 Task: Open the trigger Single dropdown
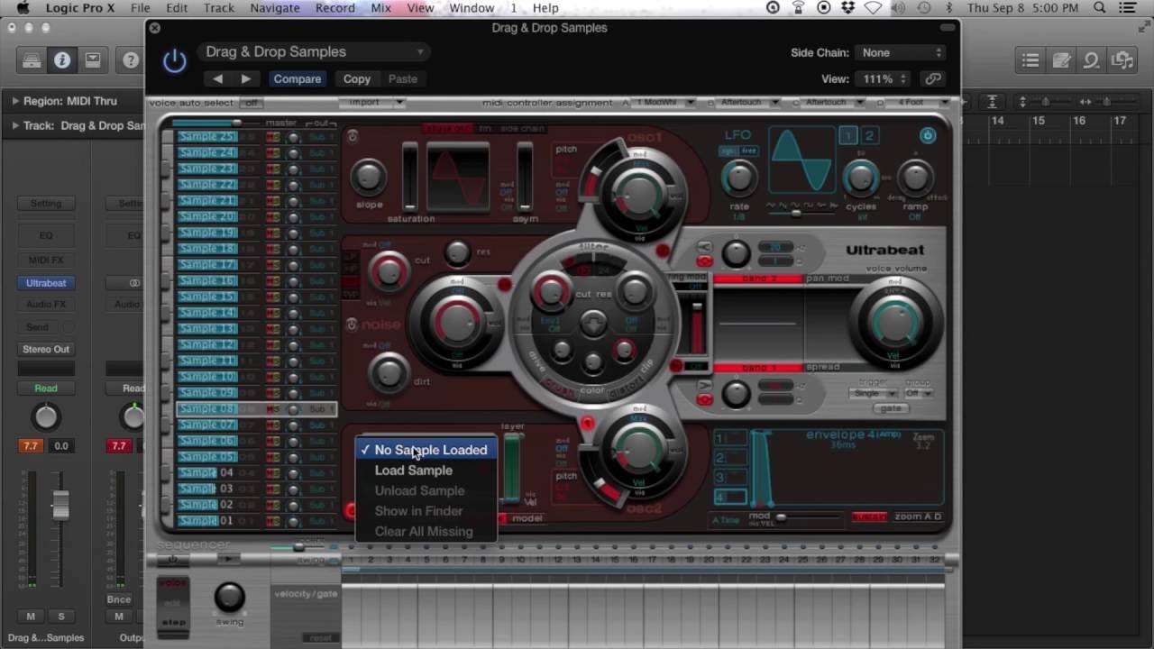pos(873,394)
